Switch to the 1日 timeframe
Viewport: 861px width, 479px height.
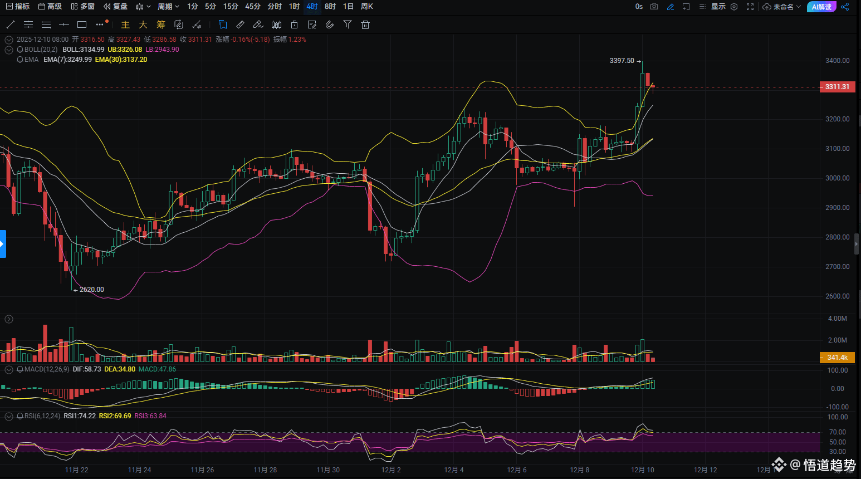click(348, 7)
